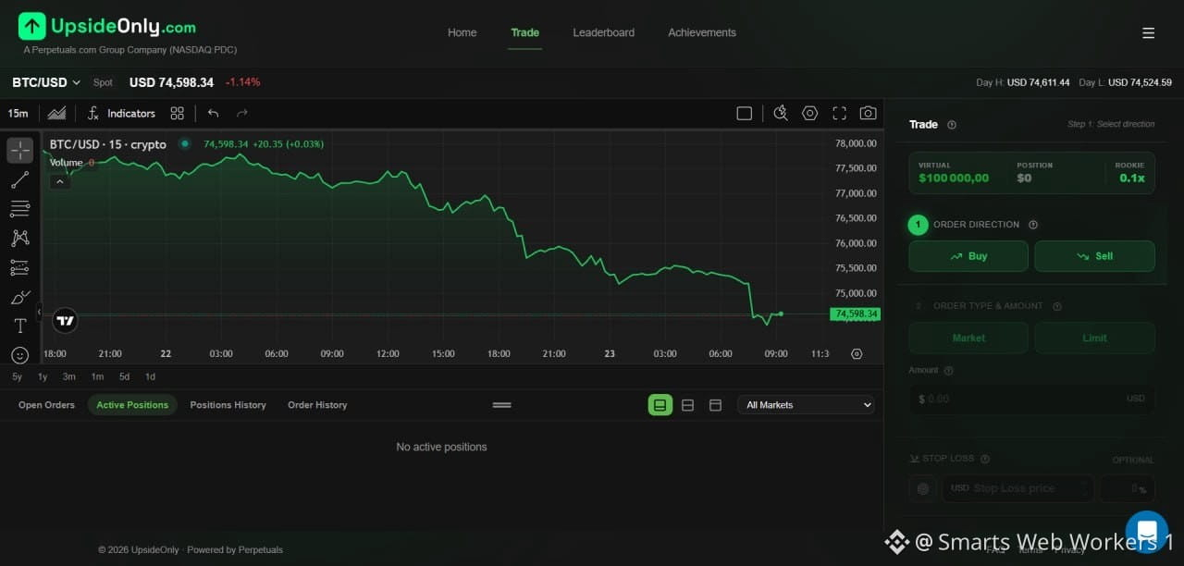Open the BTC/USD pair dropdown
Screen dimensions: 1184x566
coord(46,82)
